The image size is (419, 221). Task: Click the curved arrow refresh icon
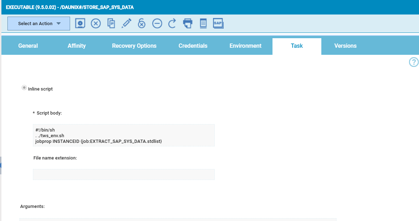(172, 24)
